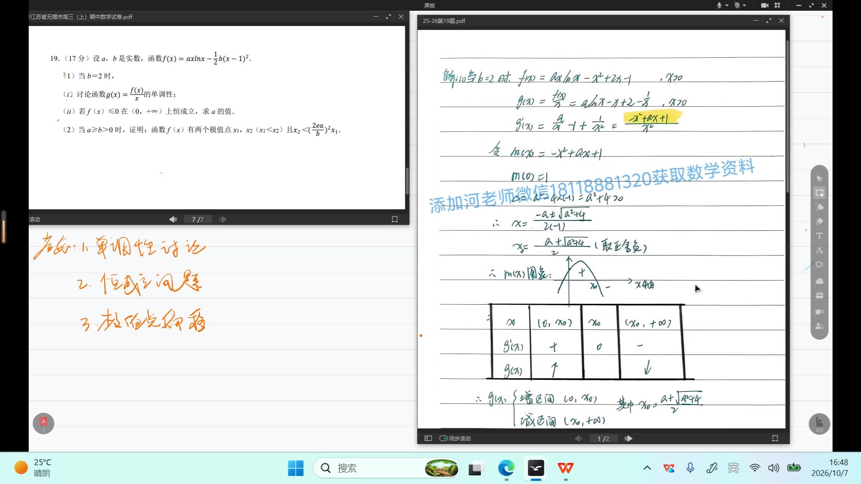
Task: Click the 16:48 clock in system tray
Action: 830,467
